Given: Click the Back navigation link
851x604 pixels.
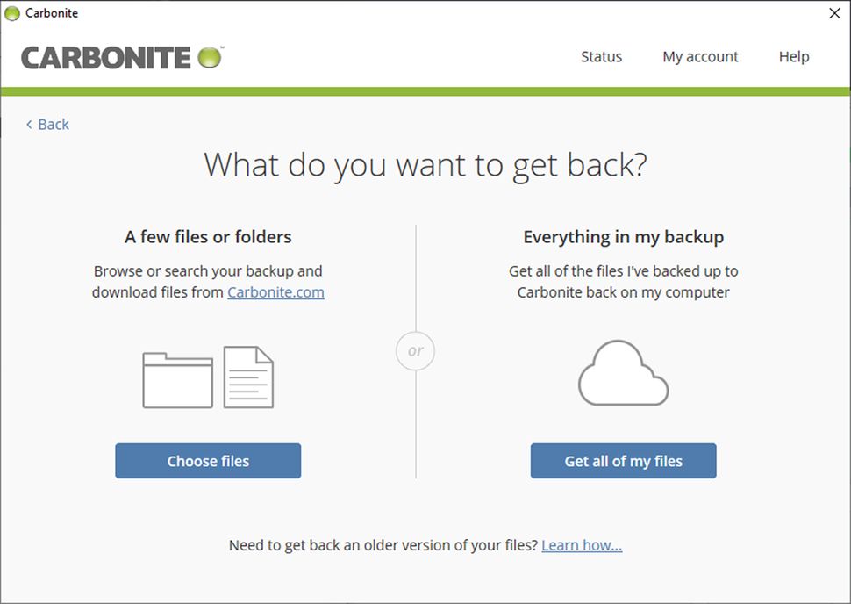Looking at the screenshot, I should point(51,124).
